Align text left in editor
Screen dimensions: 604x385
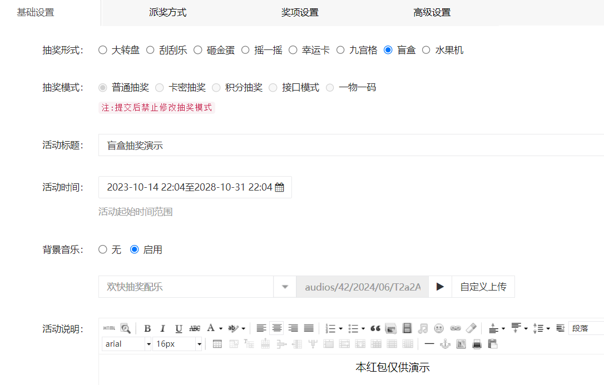pos(261,328)
